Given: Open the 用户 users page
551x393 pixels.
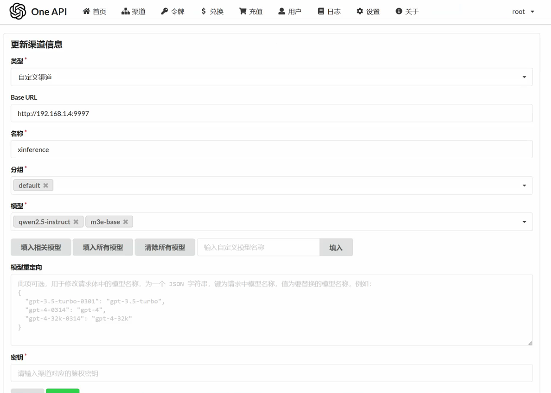Looking at the screenshot, I should 290,11.
